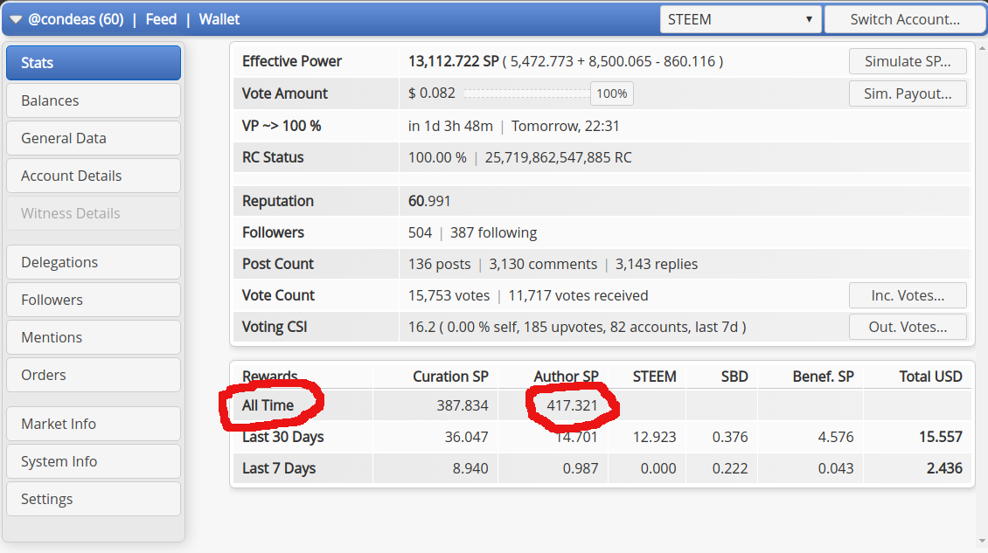This screenshot has height=553, width=988.
Task: Open incoming votes with Inc. Votes button
Action: point(908,295)
